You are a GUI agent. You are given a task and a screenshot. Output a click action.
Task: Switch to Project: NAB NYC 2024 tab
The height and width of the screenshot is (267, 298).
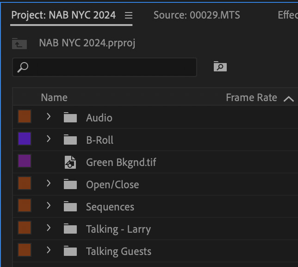pos(63,15)
